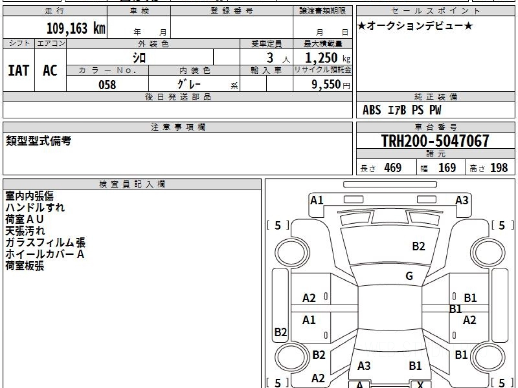This screenshot has width=518, height=388.
Task: Select the height value 高さ 198
Action: [x=489, y=168]
